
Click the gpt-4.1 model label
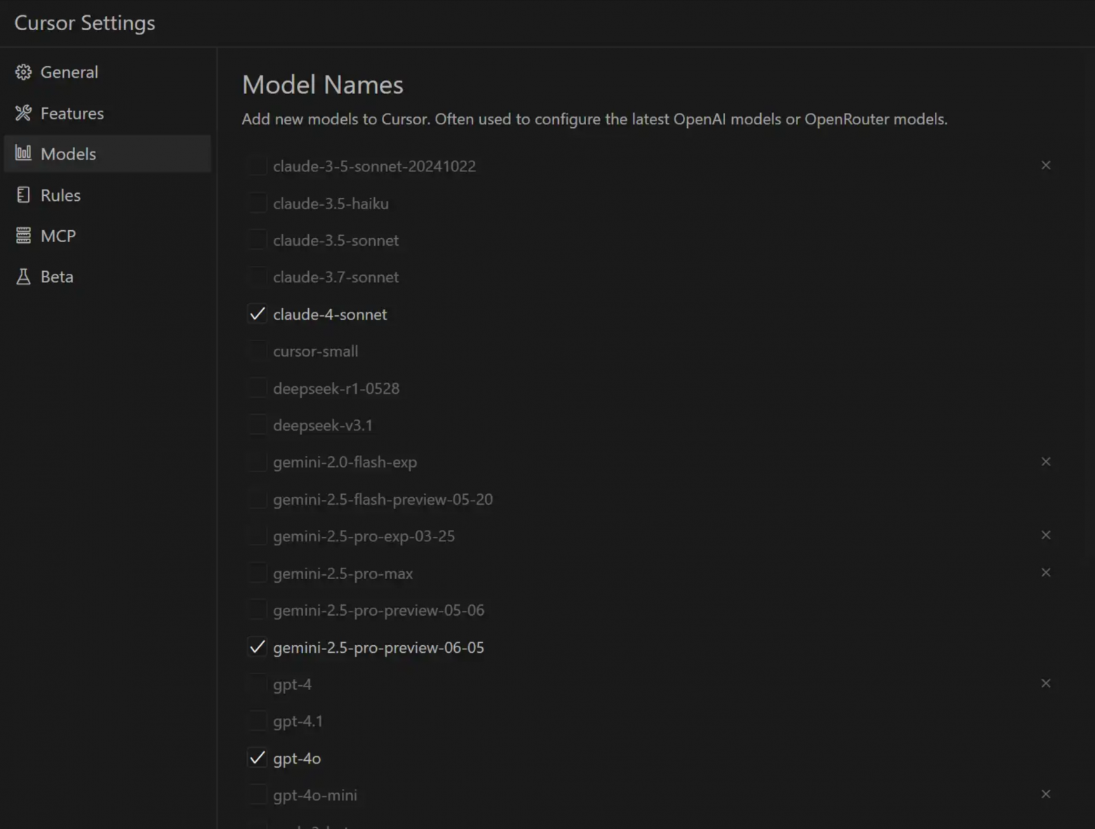[298, 721]
